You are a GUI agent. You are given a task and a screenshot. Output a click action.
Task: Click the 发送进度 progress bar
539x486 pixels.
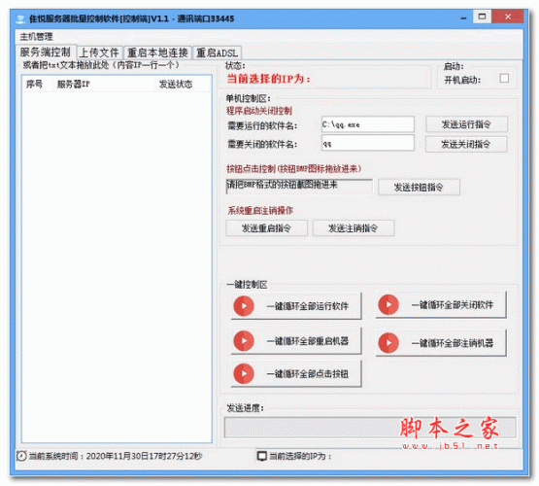click(x=370, y=427)
